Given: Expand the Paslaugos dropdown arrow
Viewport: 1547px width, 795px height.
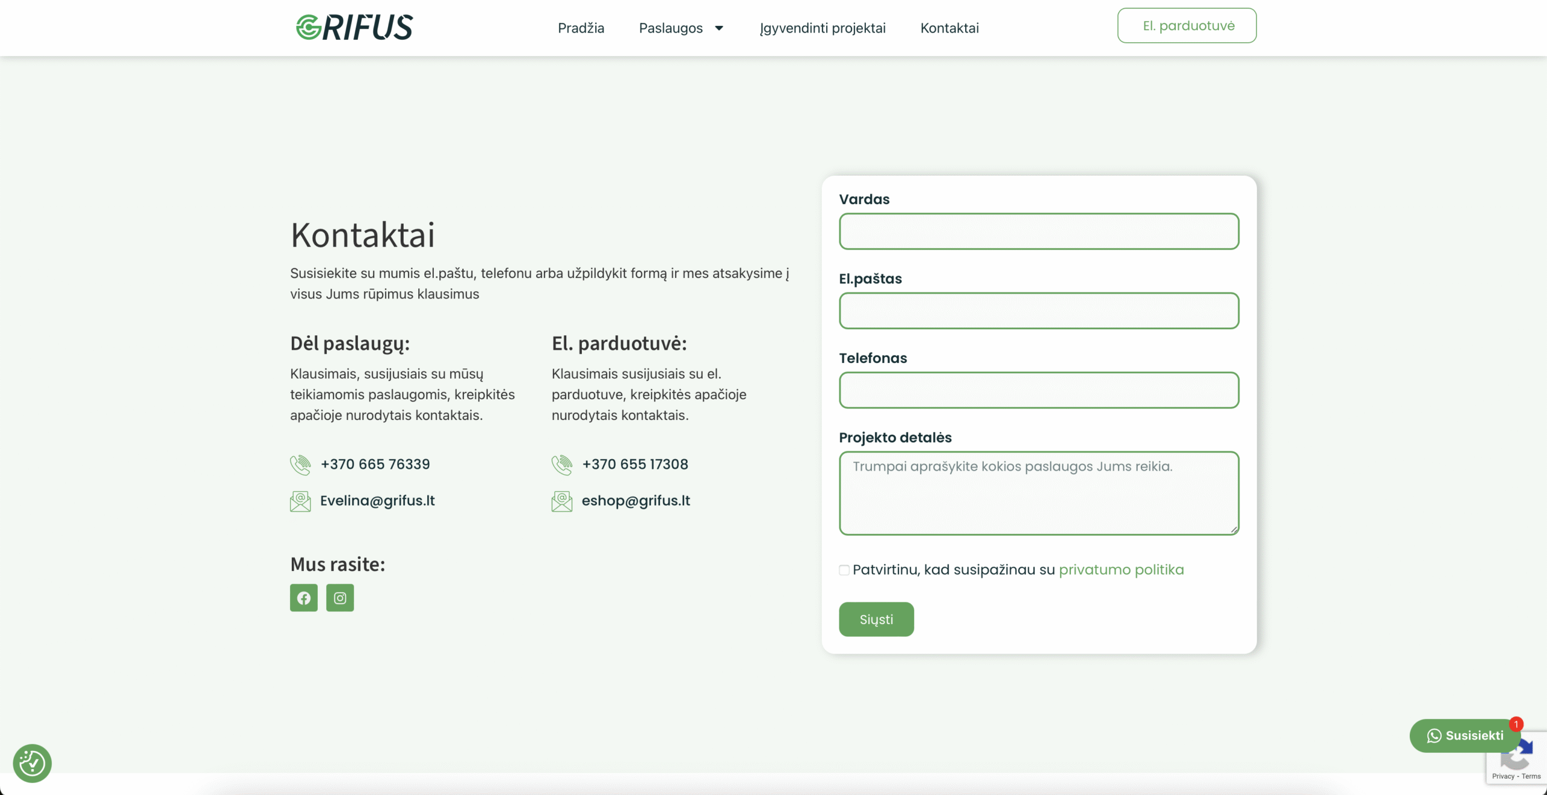Looking at the screenshot, I should click(719, 28).
